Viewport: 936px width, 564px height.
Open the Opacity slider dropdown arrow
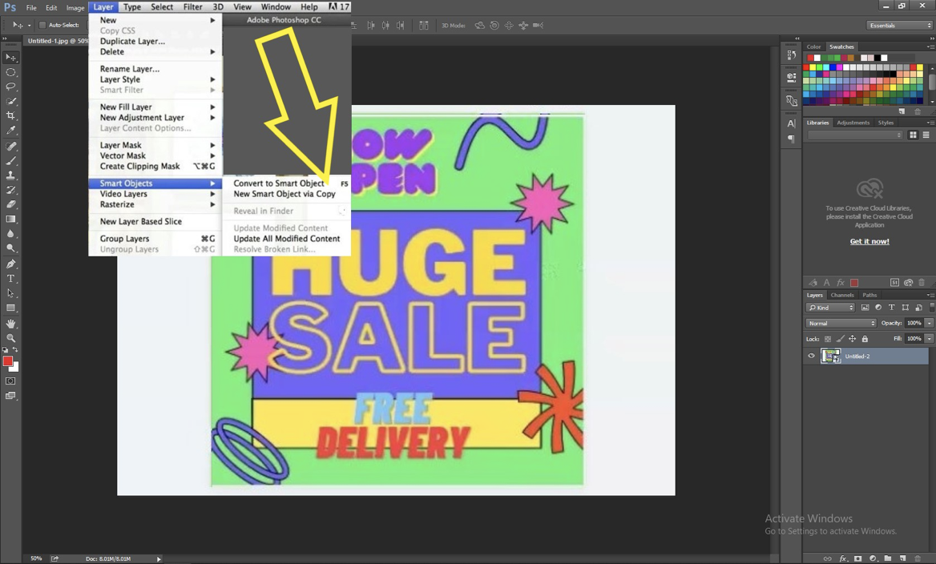(x=930, y=323)
